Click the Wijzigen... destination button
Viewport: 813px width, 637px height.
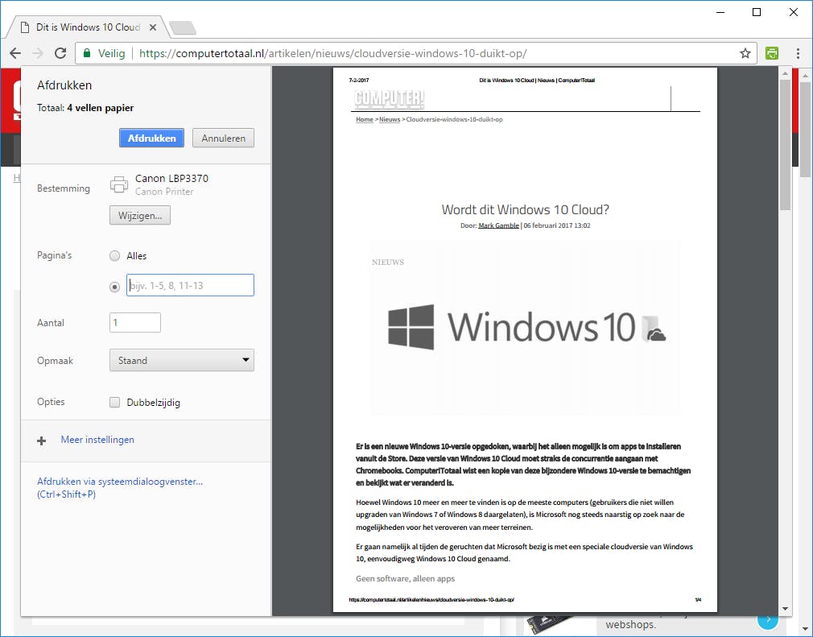[x=140, y=215]
